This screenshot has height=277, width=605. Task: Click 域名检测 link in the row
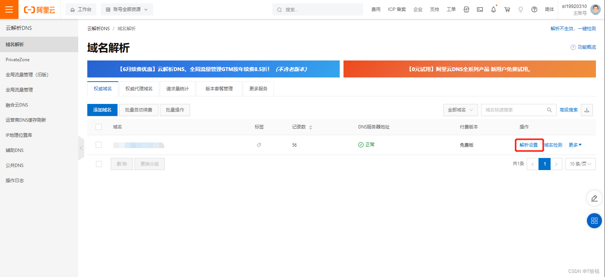[x=553, y=145]
